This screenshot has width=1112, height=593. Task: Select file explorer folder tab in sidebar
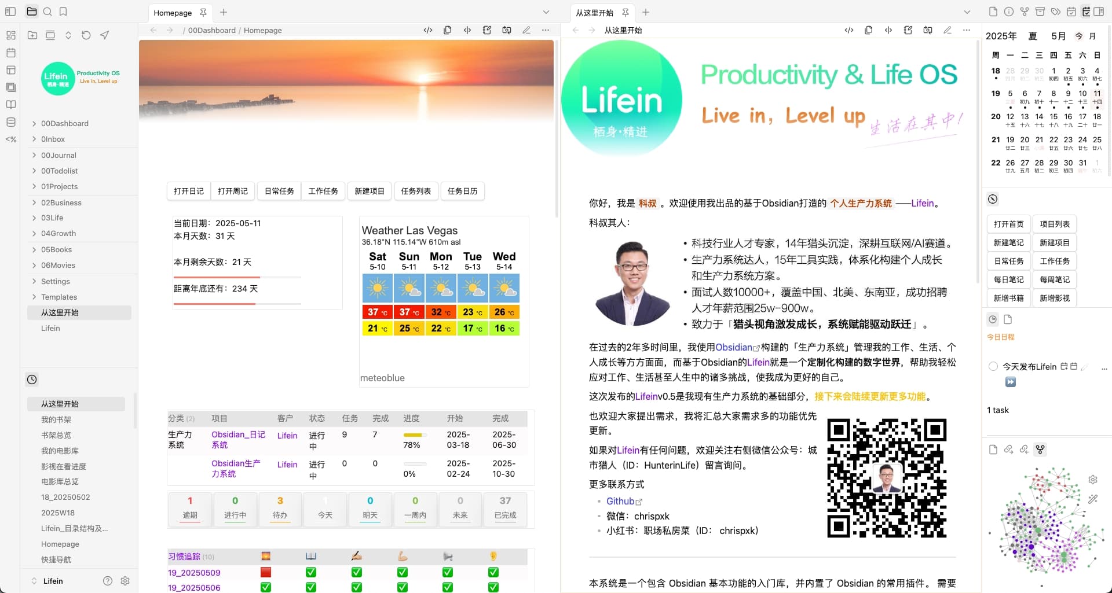[32, 12]
